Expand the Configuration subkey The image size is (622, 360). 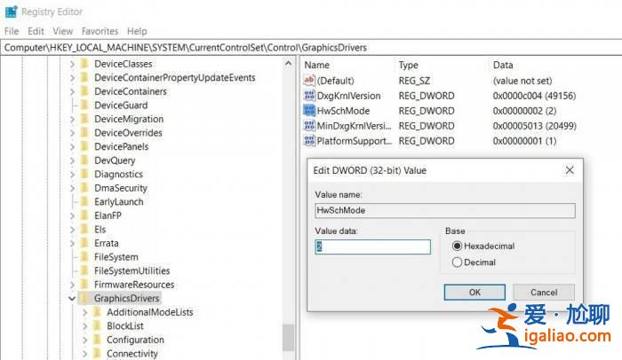click(x=85, y=340)
